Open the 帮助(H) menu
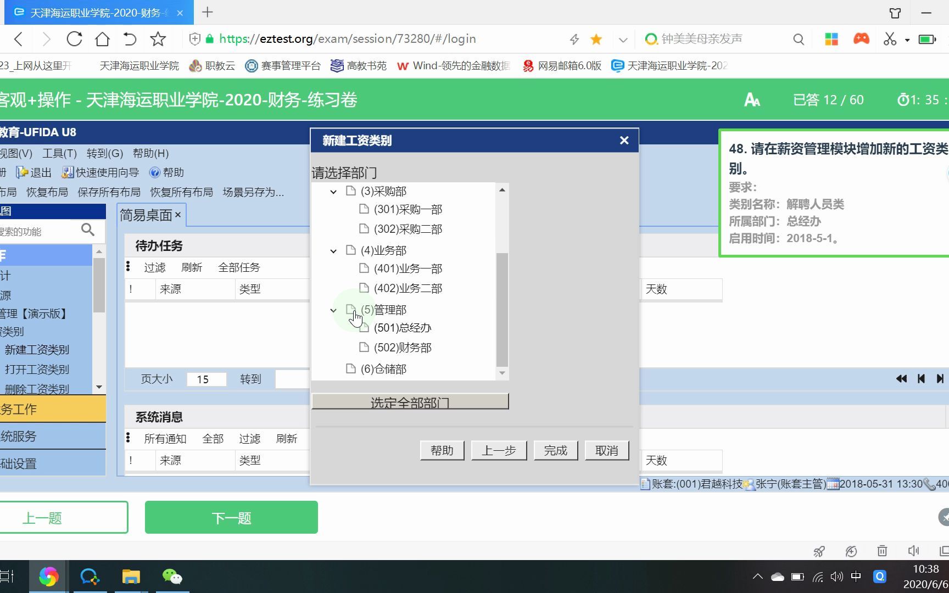This screenshot has width=949, height=593. 150,154
